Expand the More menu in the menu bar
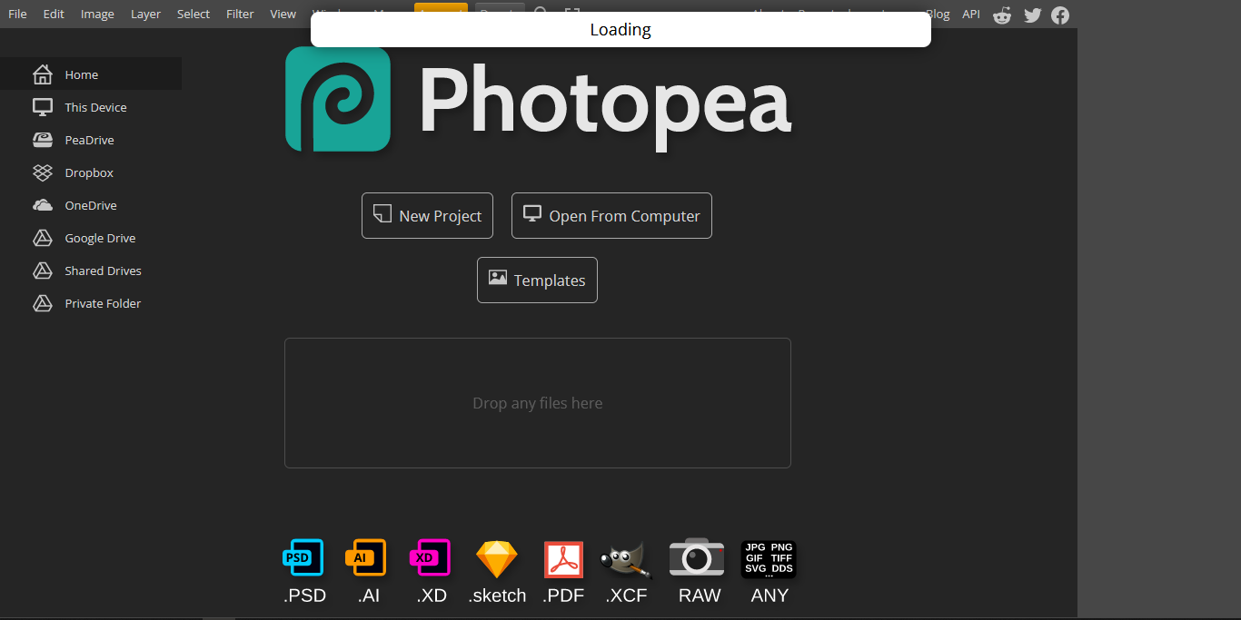 (383, 14)
